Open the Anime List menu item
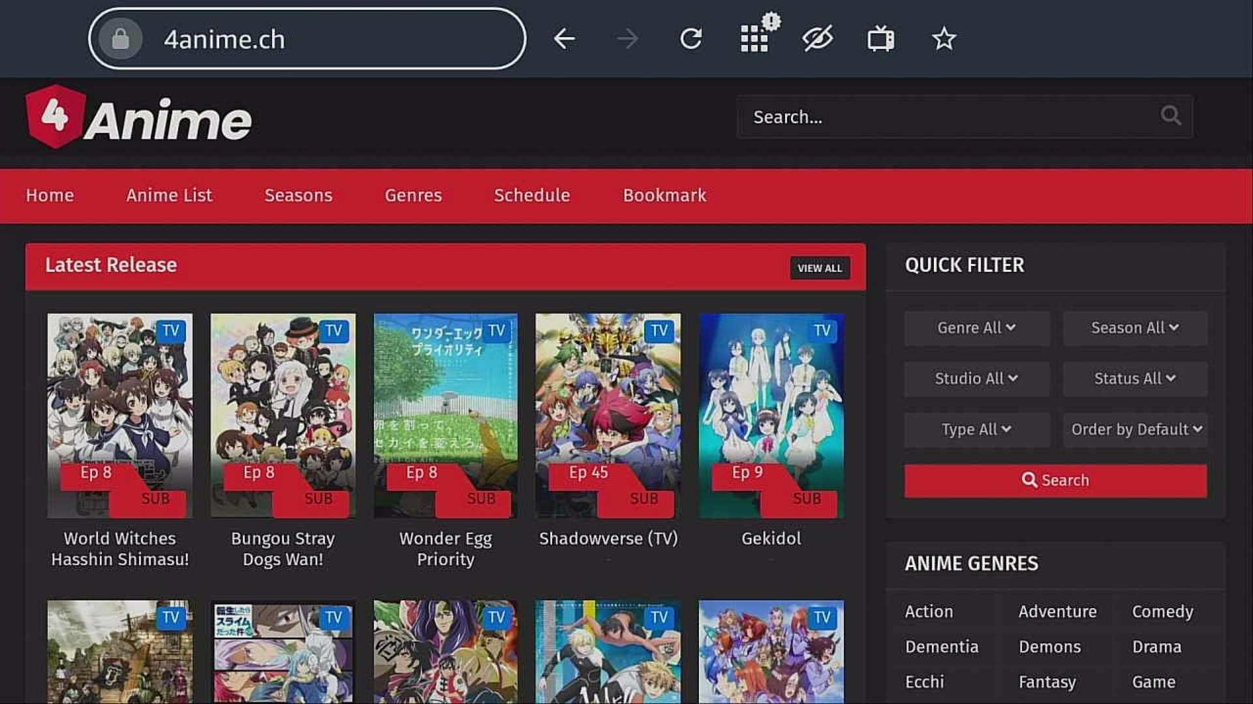The width and height of the screenshot is (1253, 704). [x=169, y=195]
